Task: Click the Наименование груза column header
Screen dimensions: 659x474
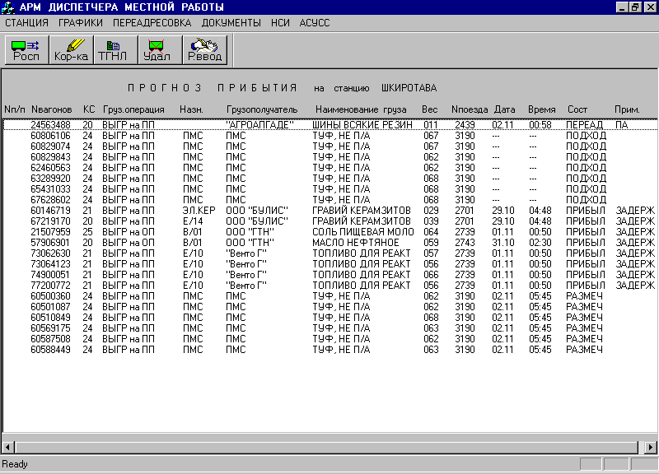Action: pos(361,109)
